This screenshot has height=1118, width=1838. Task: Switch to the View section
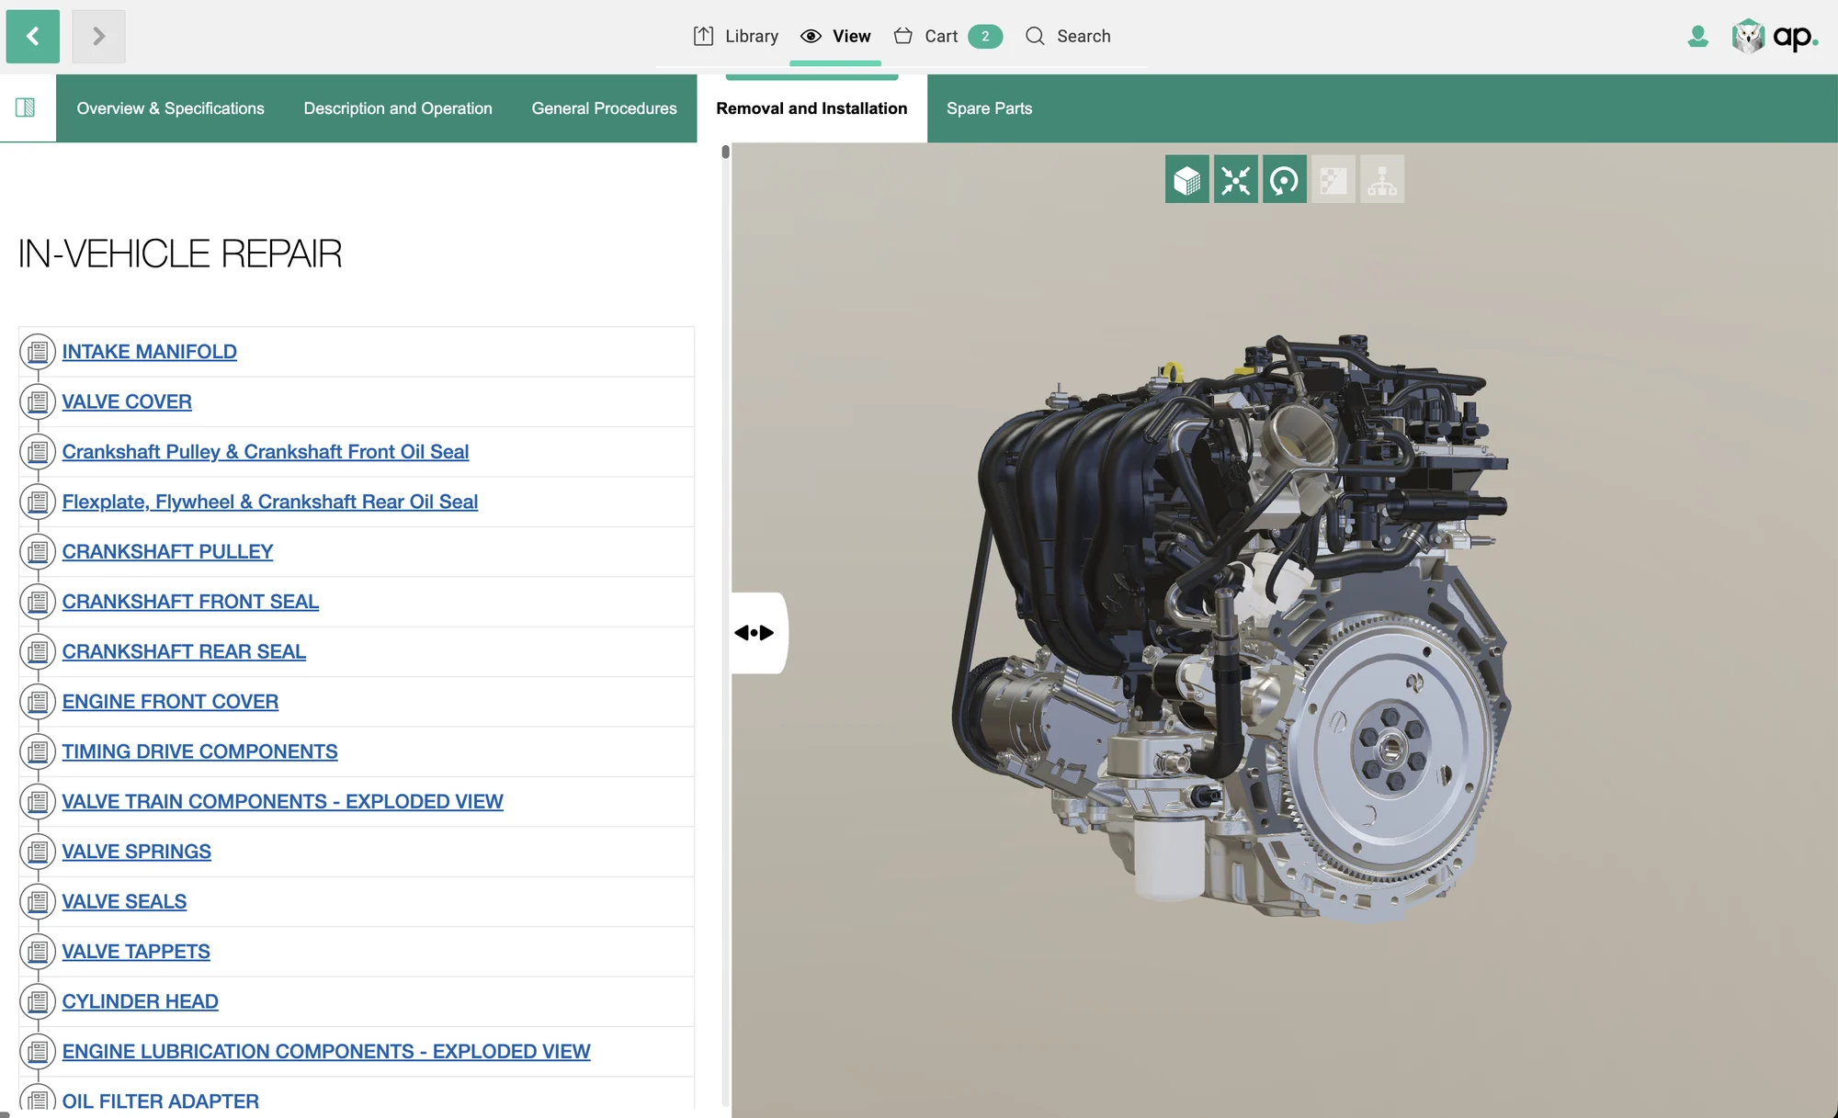[835, 36]
